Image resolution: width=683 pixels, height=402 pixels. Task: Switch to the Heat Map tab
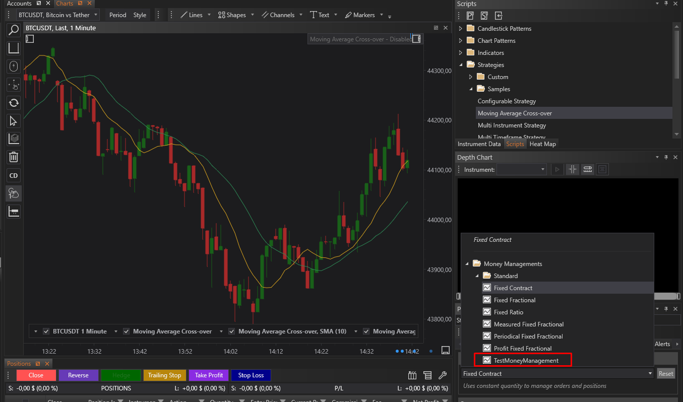point(542,144)
